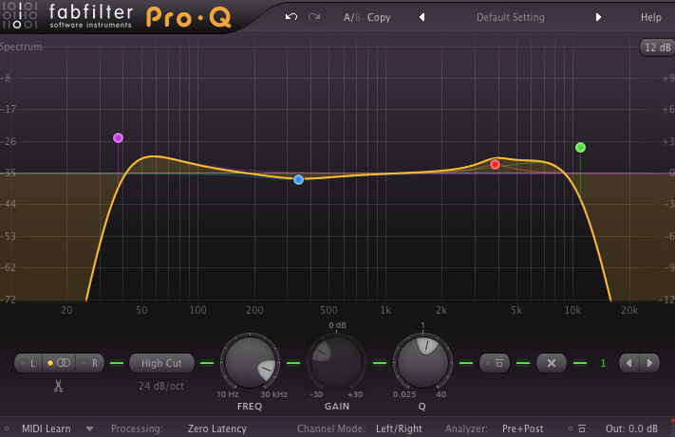Copy the current state with Copy button

click(x=379, y=17)
